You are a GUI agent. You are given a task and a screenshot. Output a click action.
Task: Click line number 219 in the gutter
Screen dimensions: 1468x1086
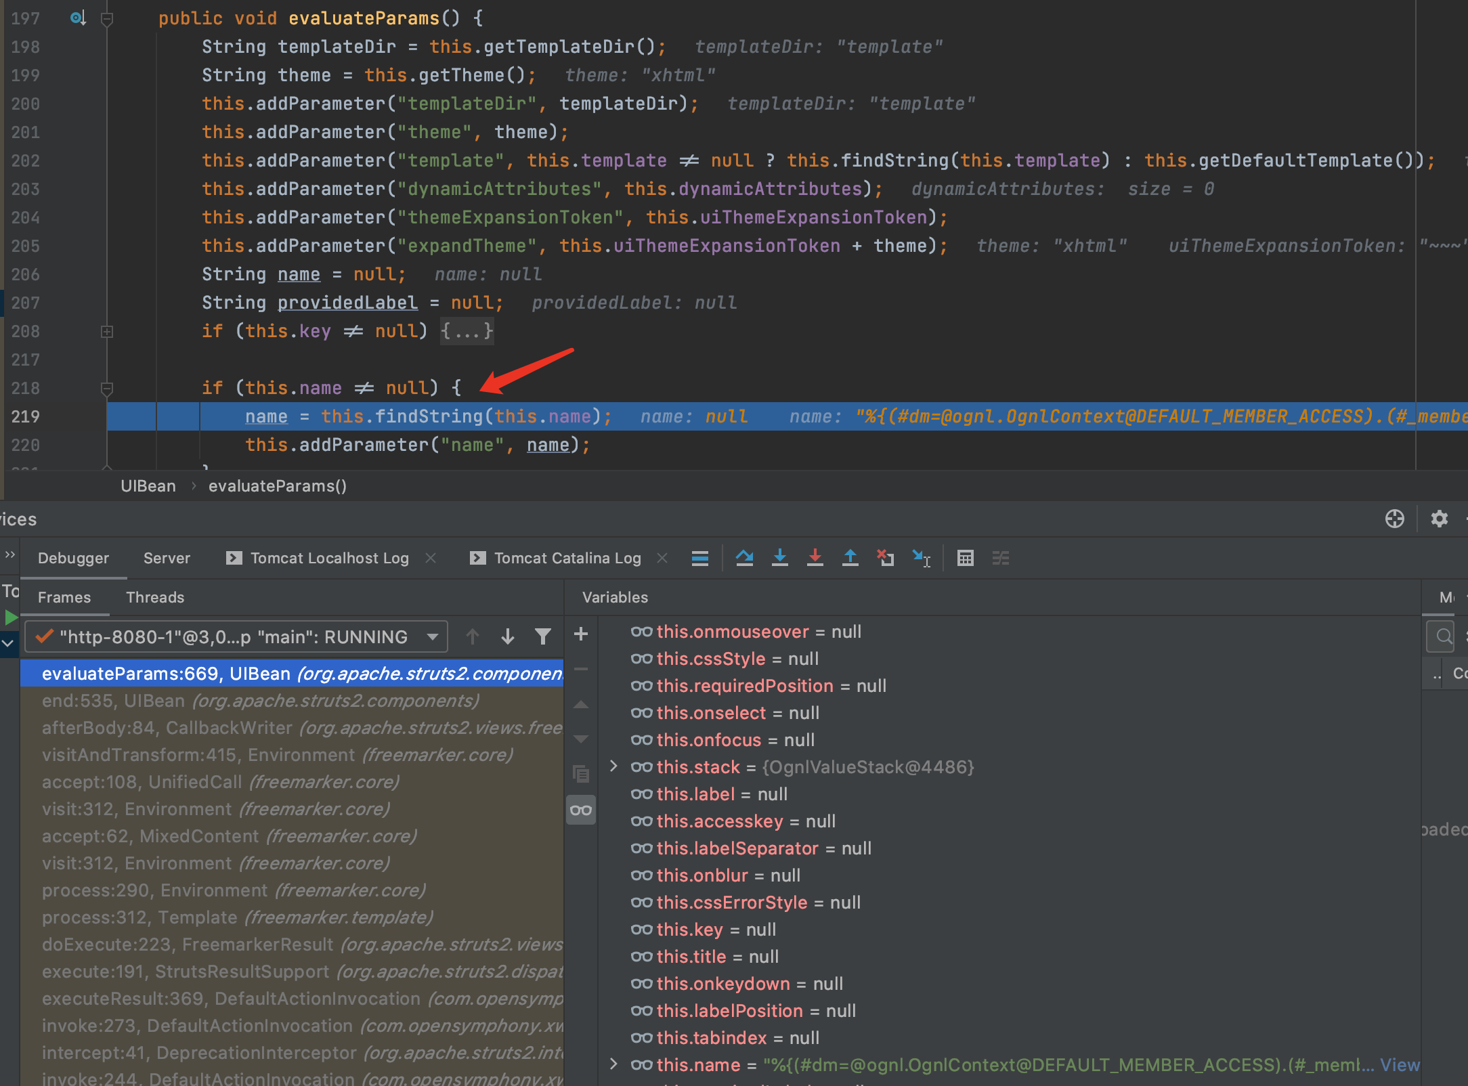click(x=25, y=416)
